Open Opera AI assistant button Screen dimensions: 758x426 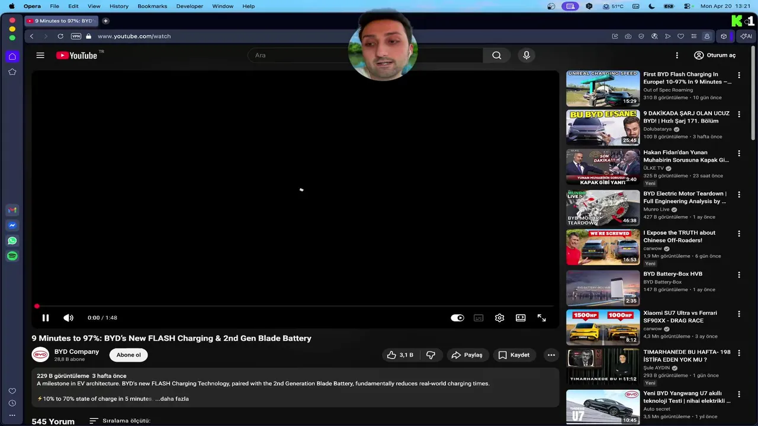click(x=746, y=36)
